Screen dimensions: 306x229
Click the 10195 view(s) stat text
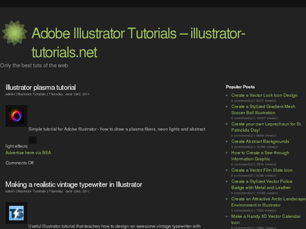(x=267, y=193)
